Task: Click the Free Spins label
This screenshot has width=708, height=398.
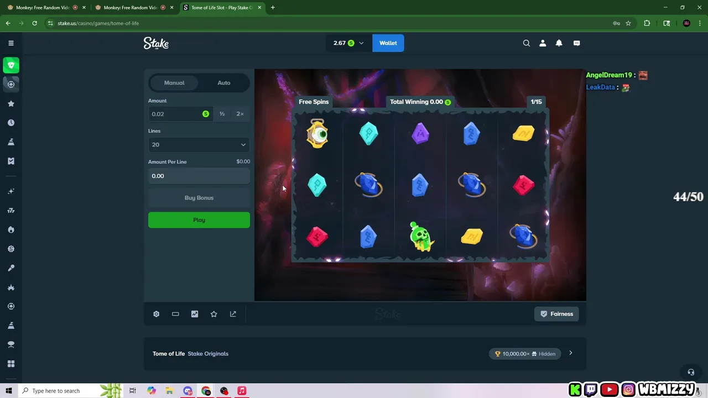Action: (x=314, y=102)
